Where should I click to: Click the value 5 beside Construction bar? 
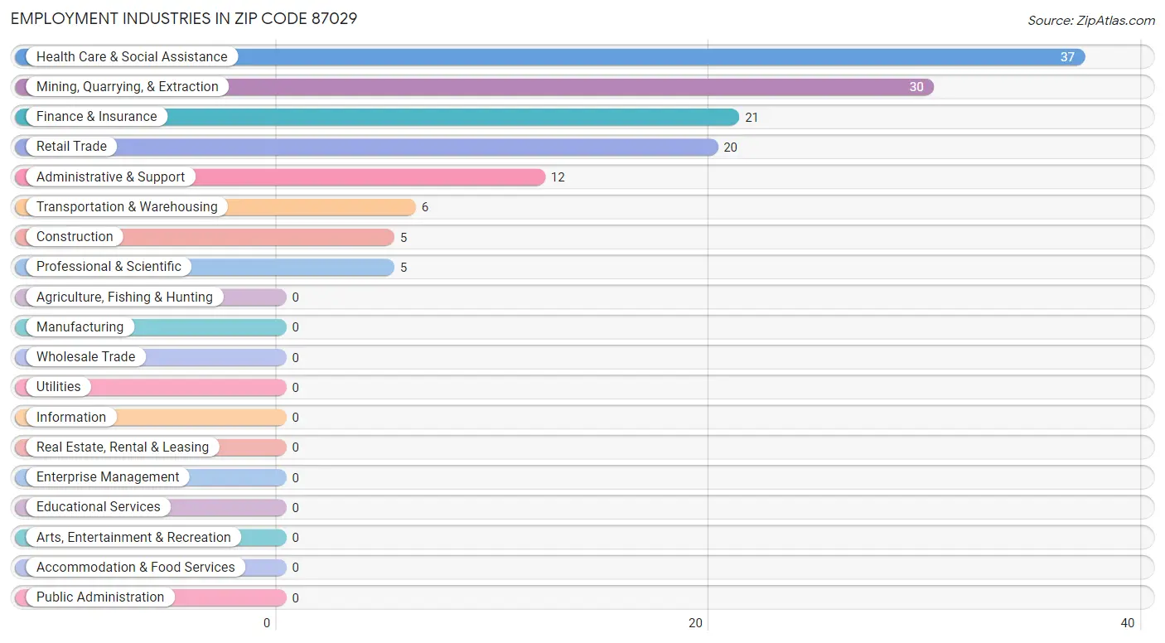click(x=404, y=238)
